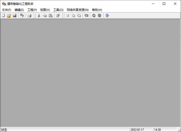Click the Properties toolbar icon

pyautogui.click(x=58, y=15)
